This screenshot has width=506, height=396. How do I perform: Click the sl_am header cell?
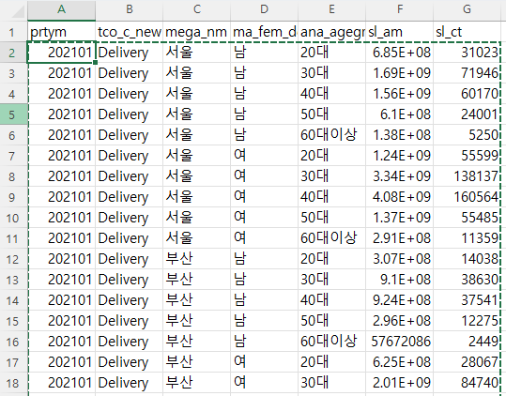tap(400, 32)
